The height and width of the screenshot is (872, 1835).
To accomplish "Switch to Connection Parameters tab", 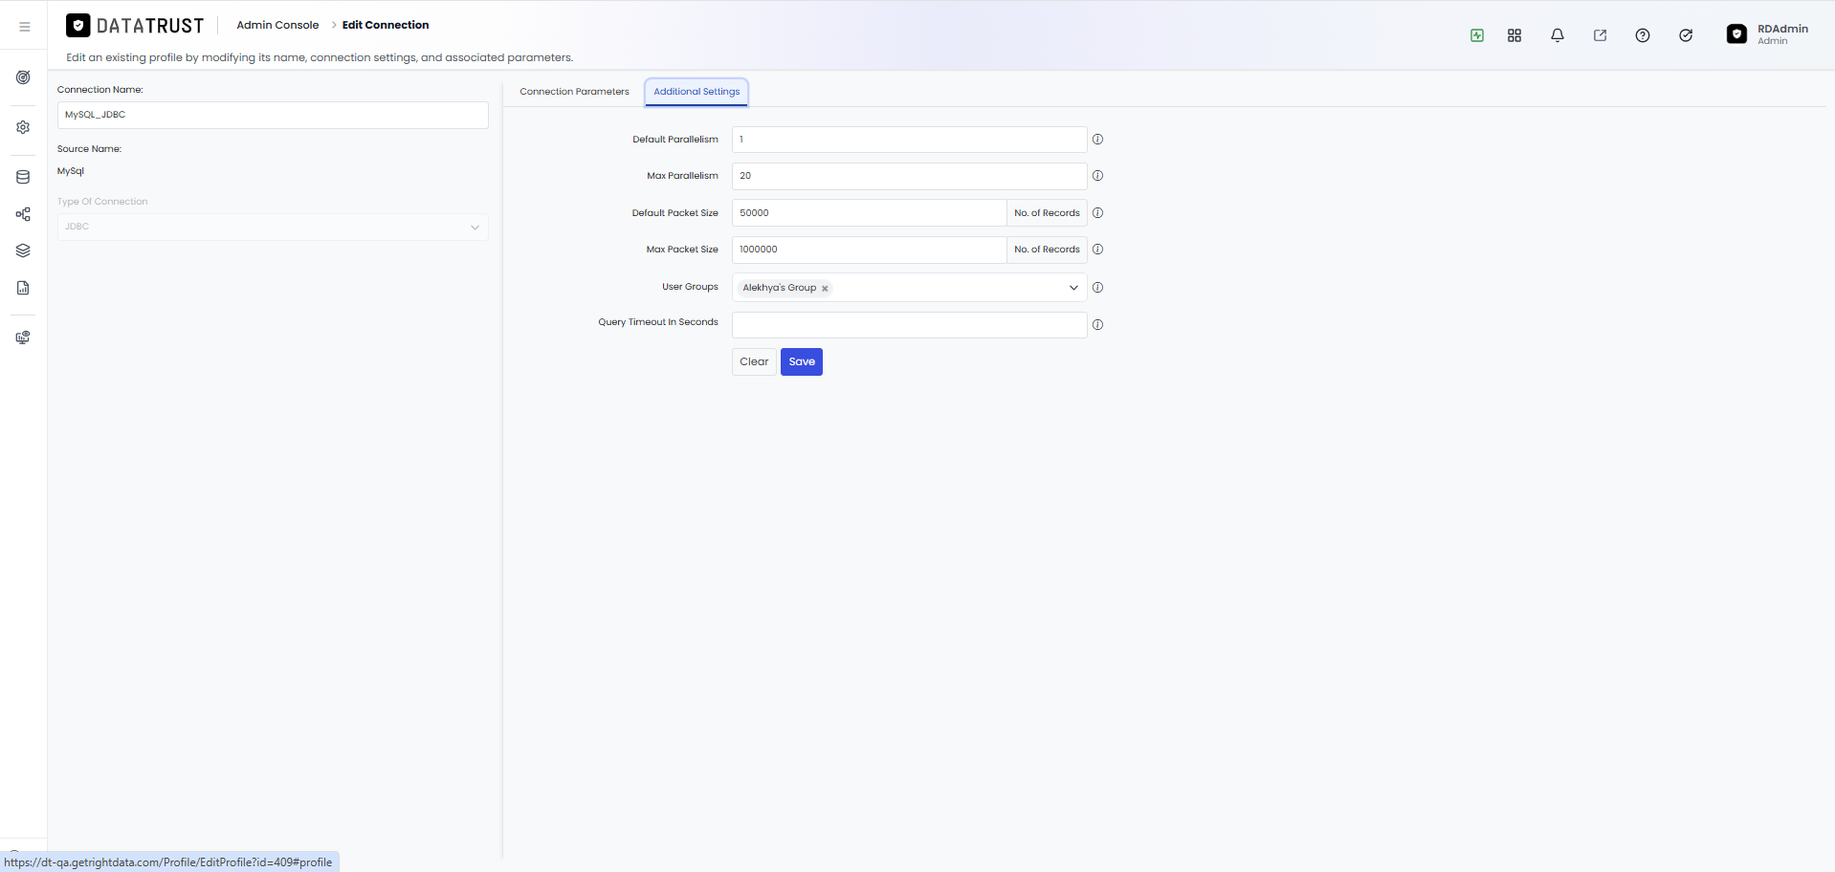I will [574, 92].
